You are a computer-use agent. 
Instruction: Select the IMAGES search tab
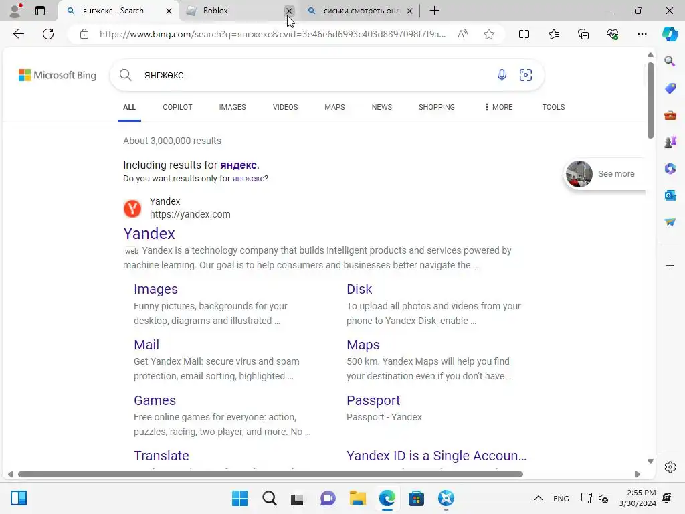pyautogui.click(x=232, y=107)
